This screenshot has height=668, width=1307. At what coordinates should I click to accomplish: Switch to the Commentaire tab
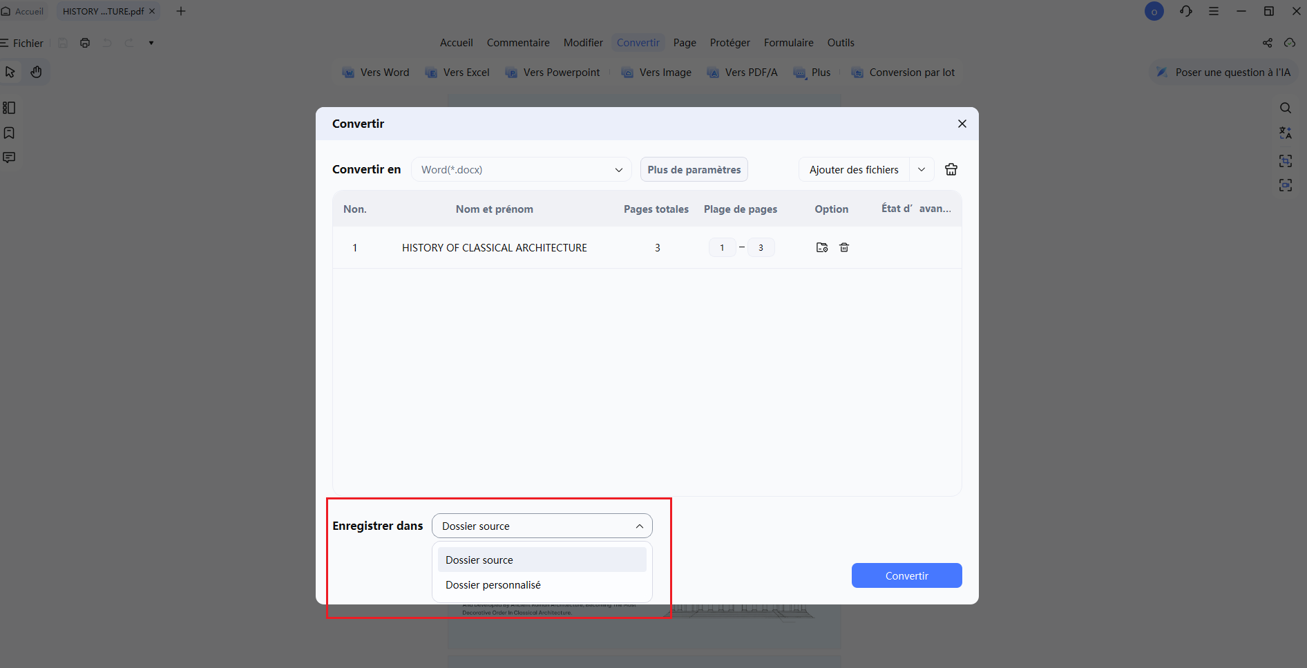coord(518,43)
